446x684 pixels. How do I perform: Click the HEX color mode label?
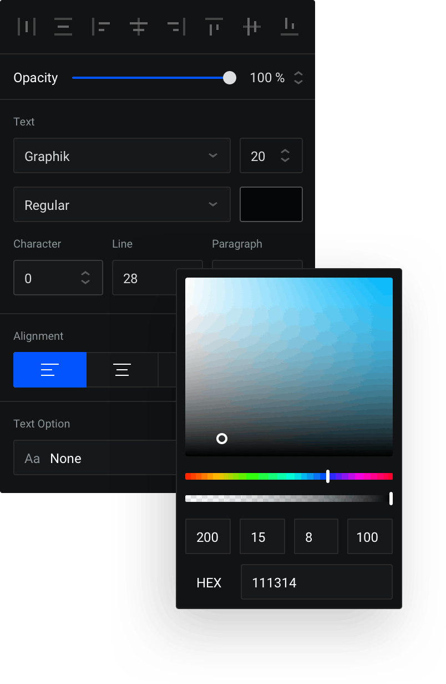(x=209, y=582)
